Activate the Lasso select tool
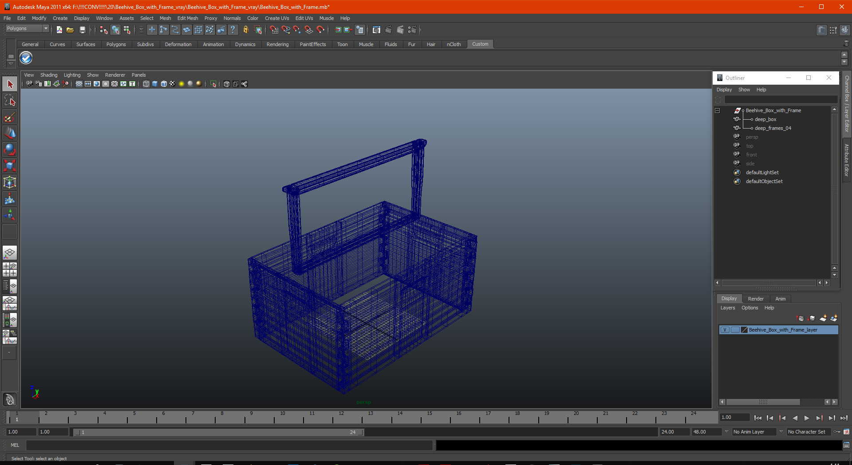 coord(10,100)
